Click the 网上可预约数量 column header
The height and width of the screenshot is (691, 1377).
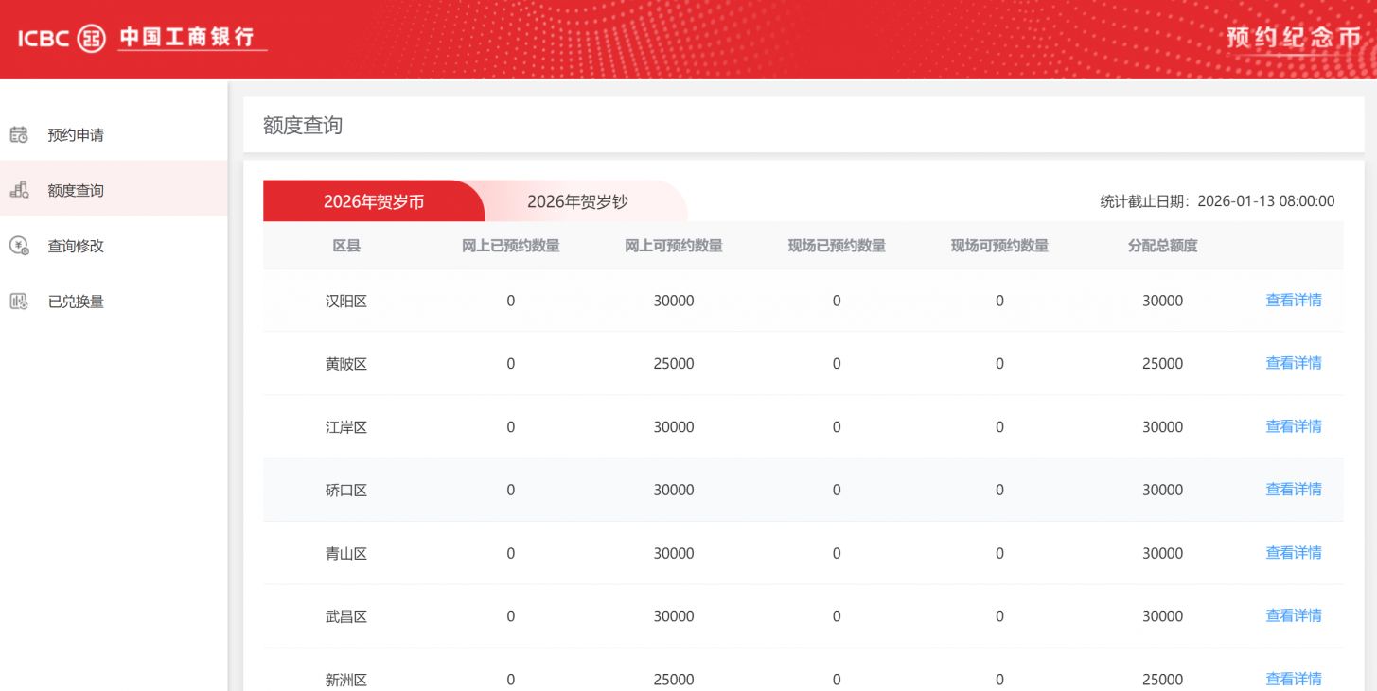pyautogui.click(x=674, y=246)
